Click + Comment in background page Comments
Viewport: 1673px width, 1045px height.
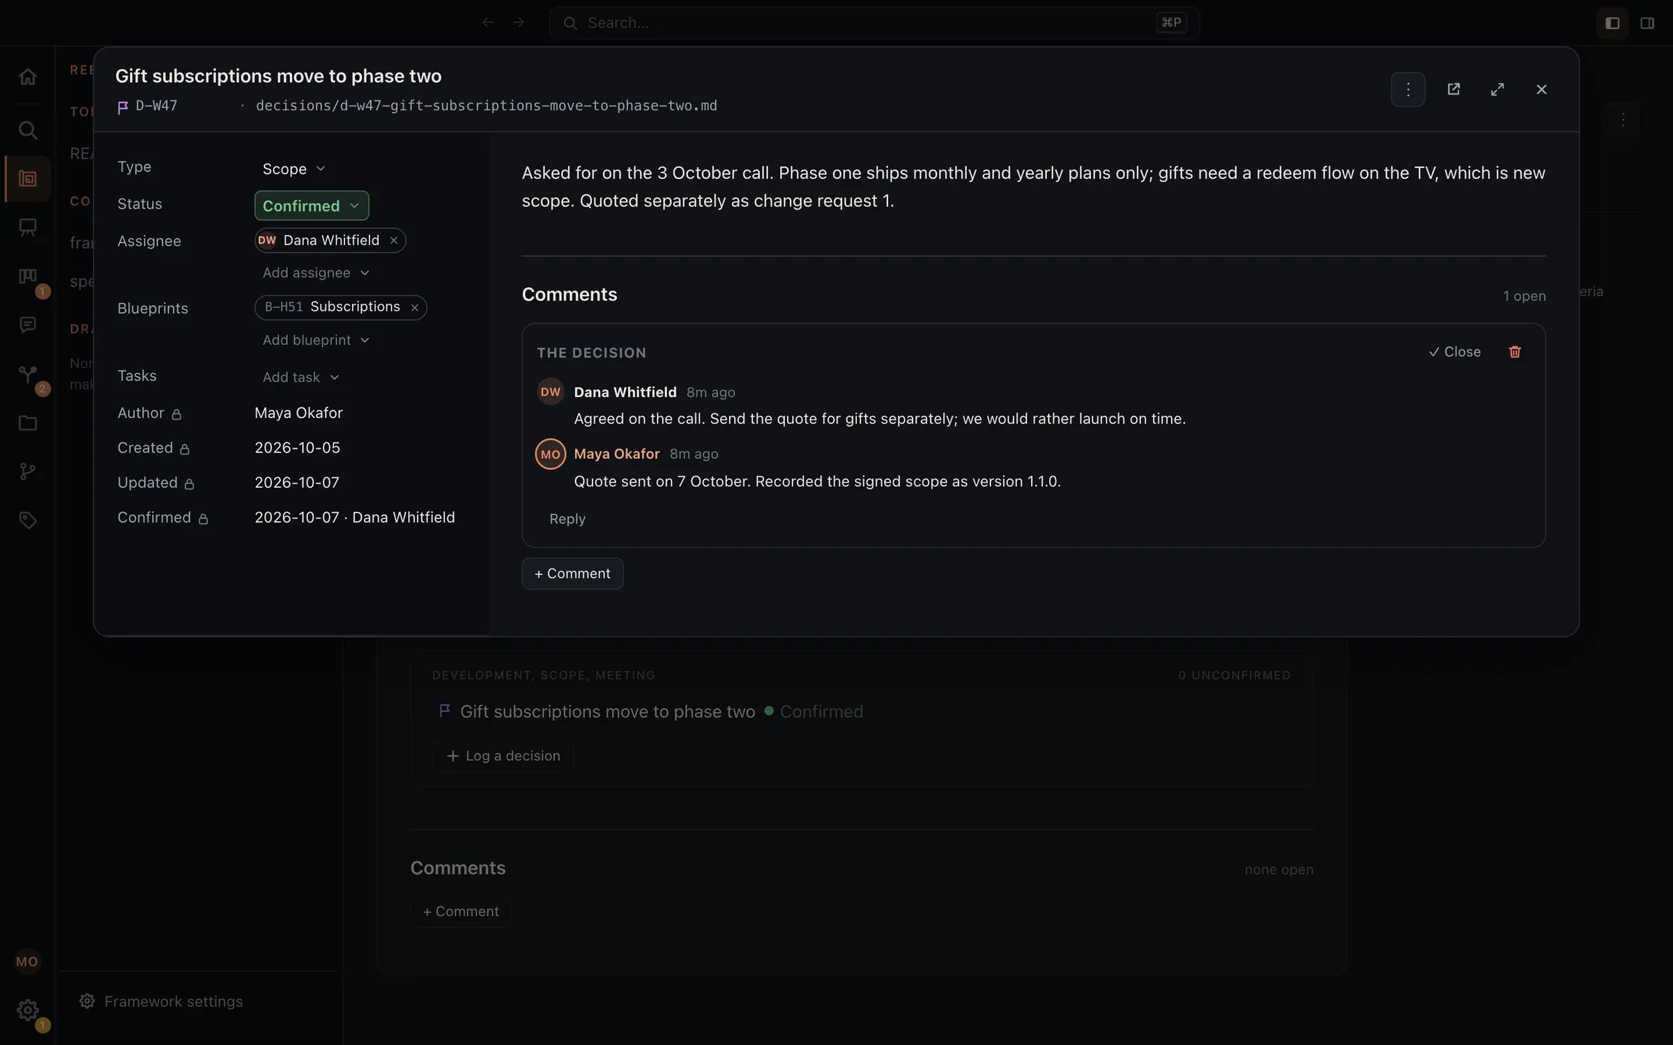click(x=461, y=911)
